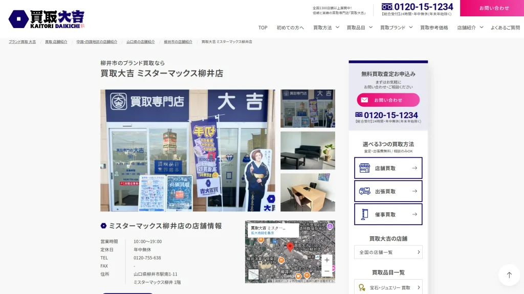This screenshot has width=524, height=294.
Task: Open 買取参考価格 in the navigation
Action: [x=434, y=28]
